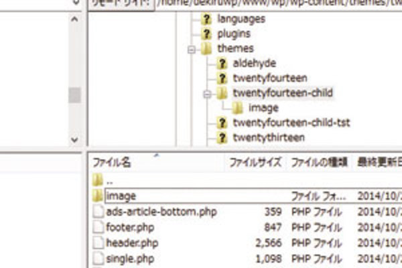Click the image subfolder icon in tree
The width and height of the screenshot is (402, 268).
[x=238, y=108]
